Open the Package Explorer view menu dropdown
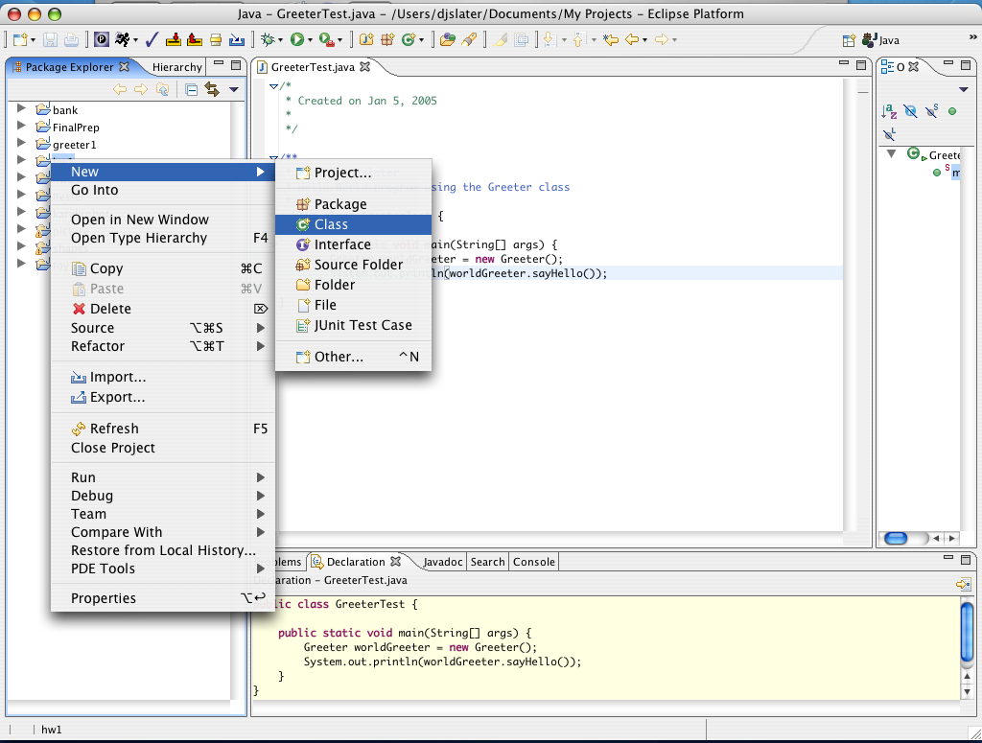The image size is (982, 743). (x=233, y=90)
